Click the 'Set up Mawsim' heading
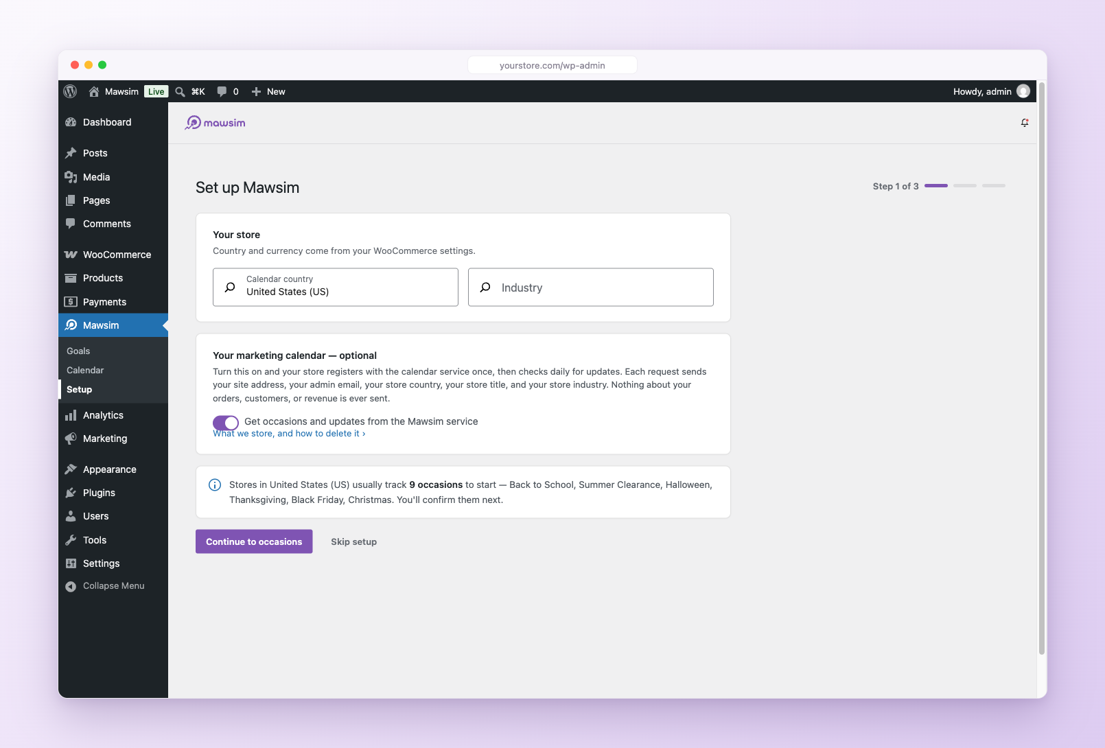 coord(247,187)
